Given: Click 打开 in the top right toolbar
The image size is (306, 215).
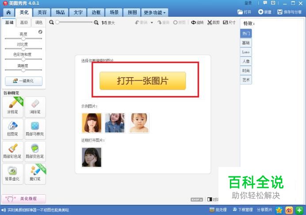Looking at the screenshot, I should click(244, 12).
